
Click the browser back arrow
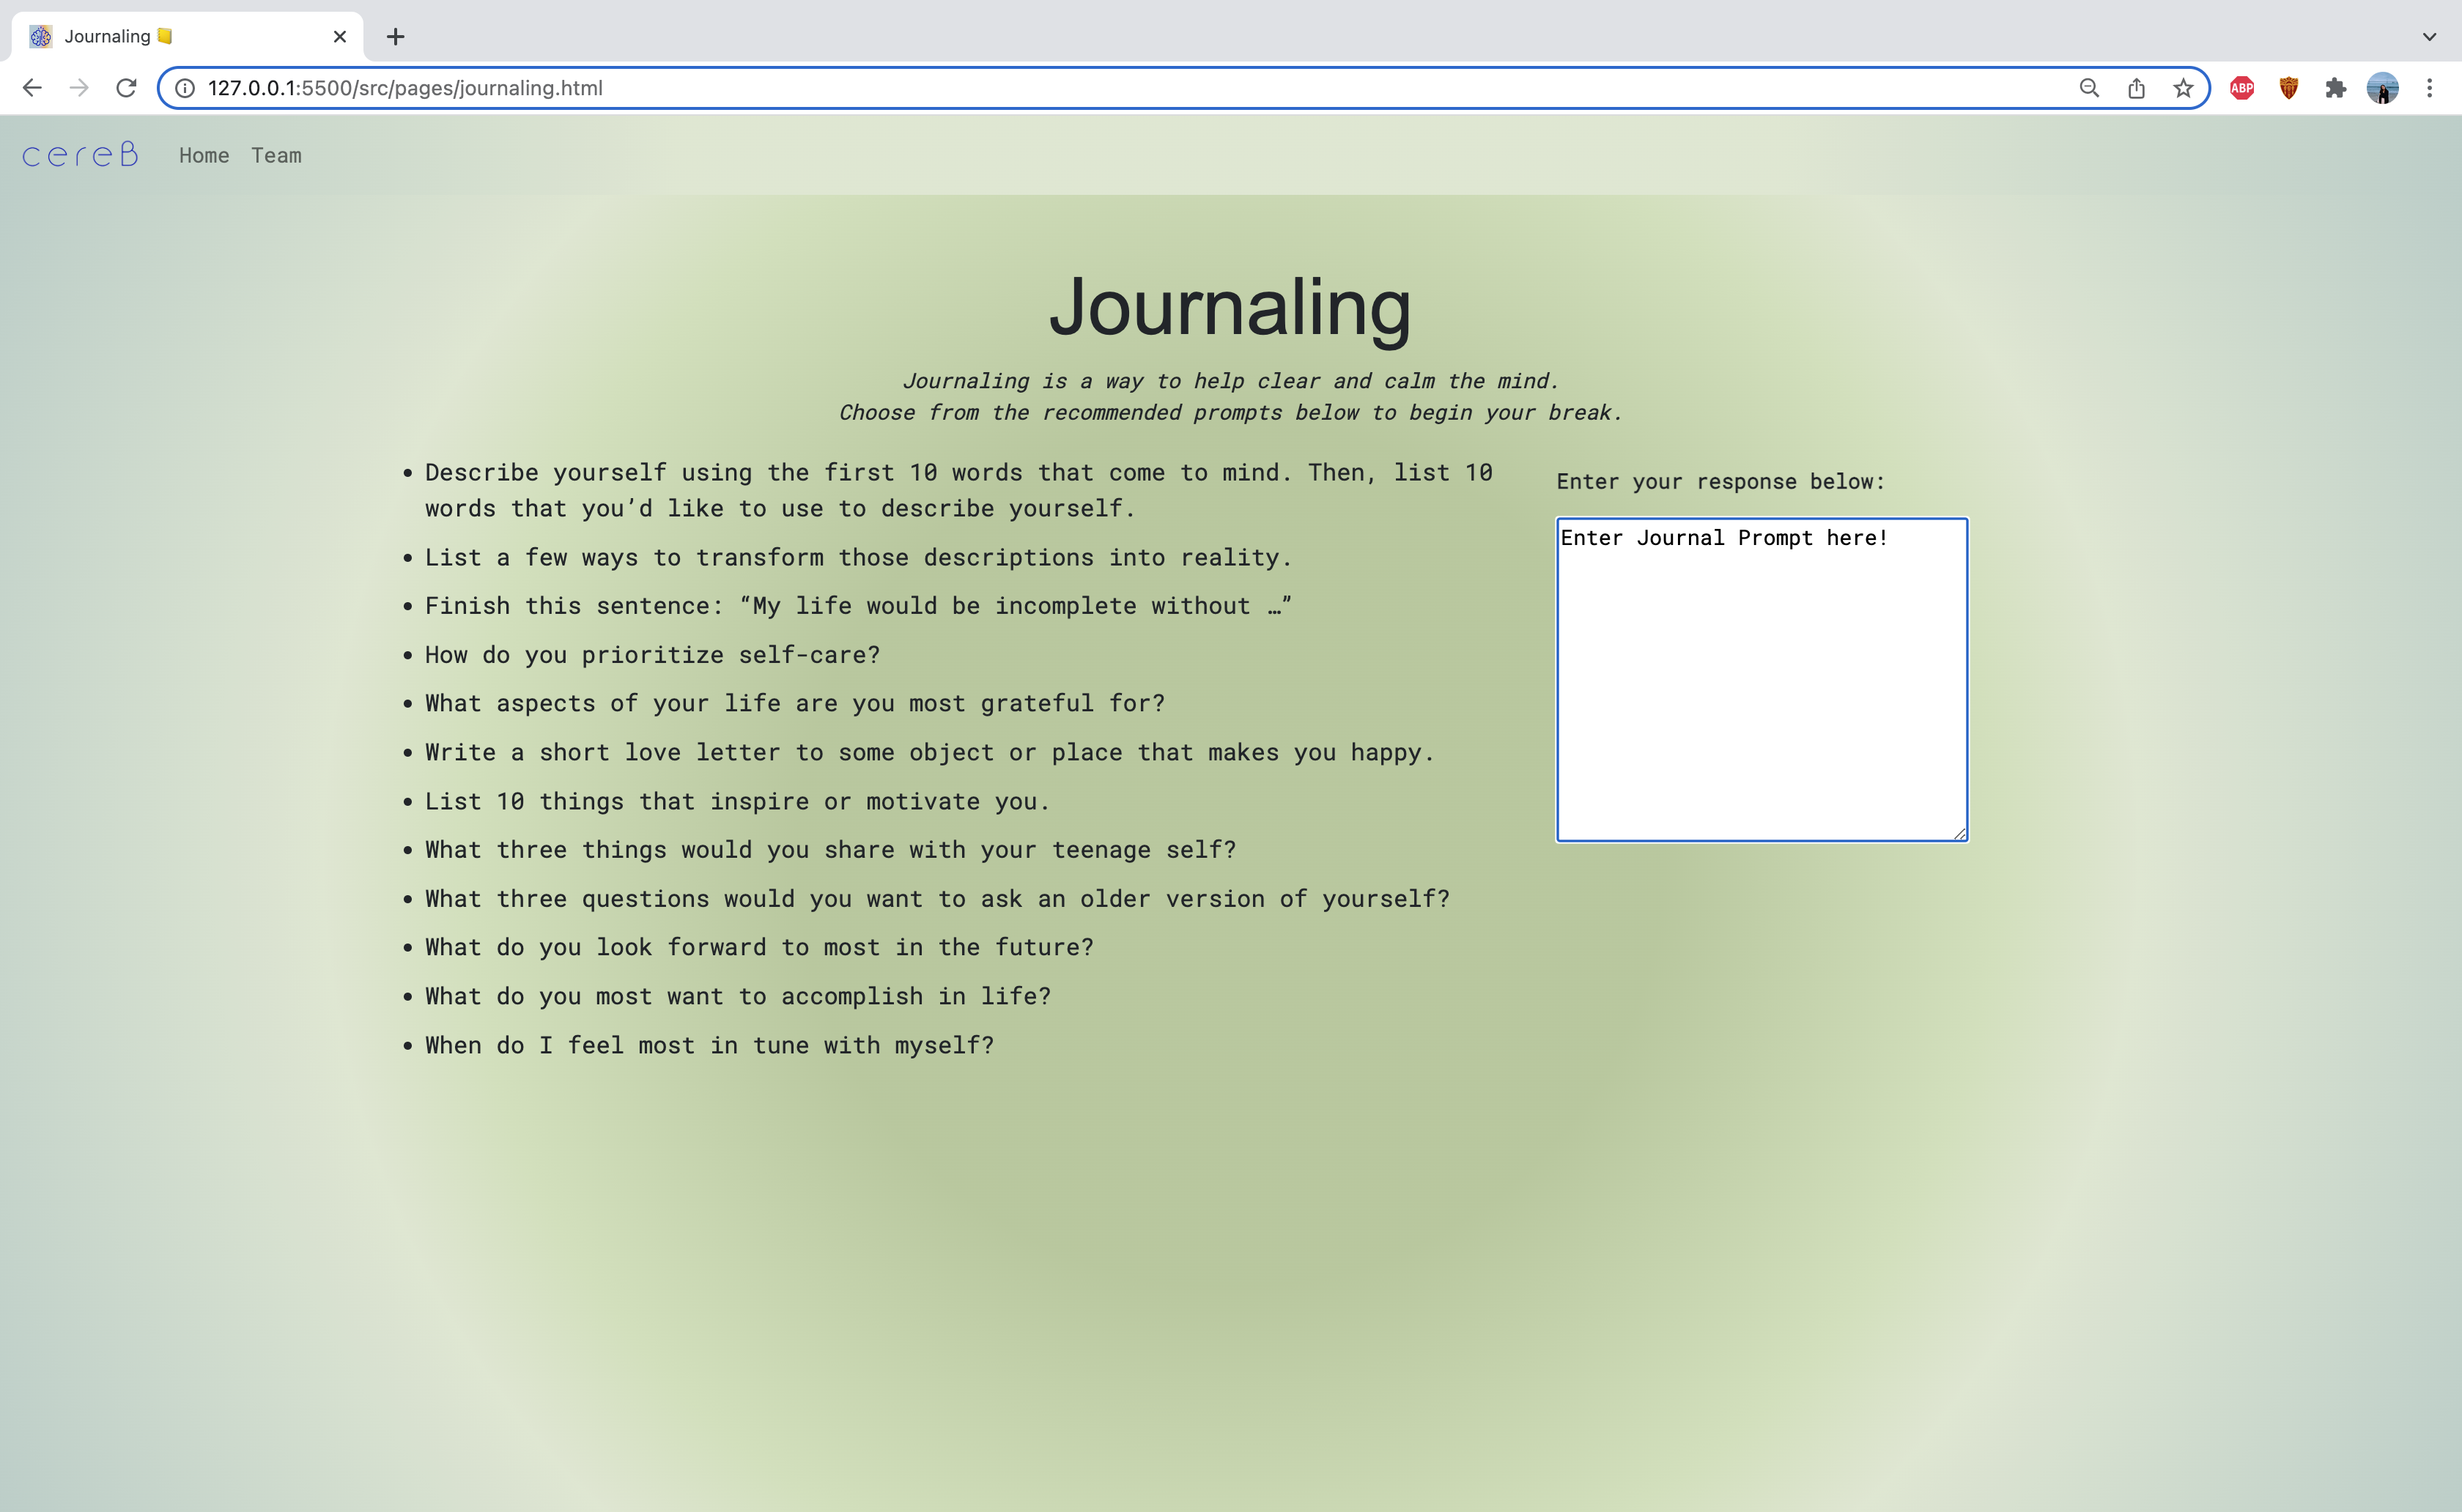pos(32,88)
